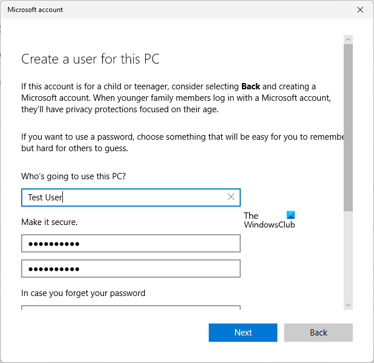This screenshot has width=374, height=363.
Task: Click the confirm password field
Action: 130,268
